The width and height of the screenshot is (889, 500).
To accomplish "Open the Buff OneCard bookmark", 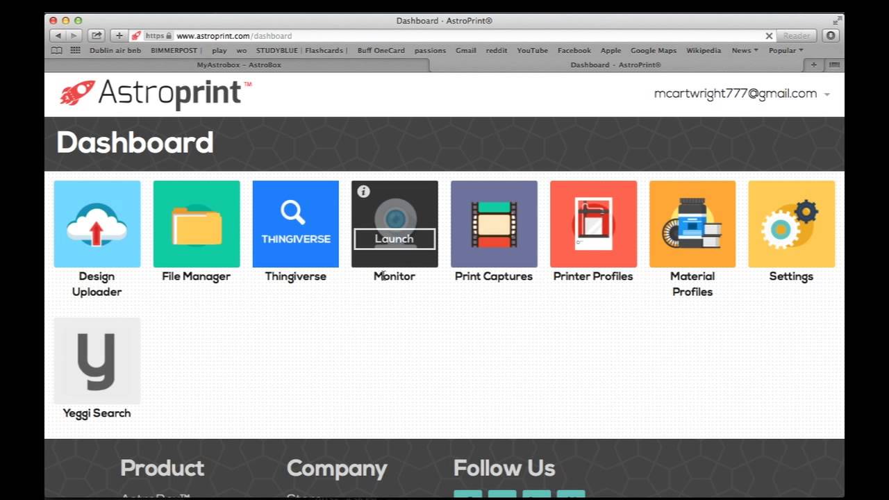I will [381, 51].
